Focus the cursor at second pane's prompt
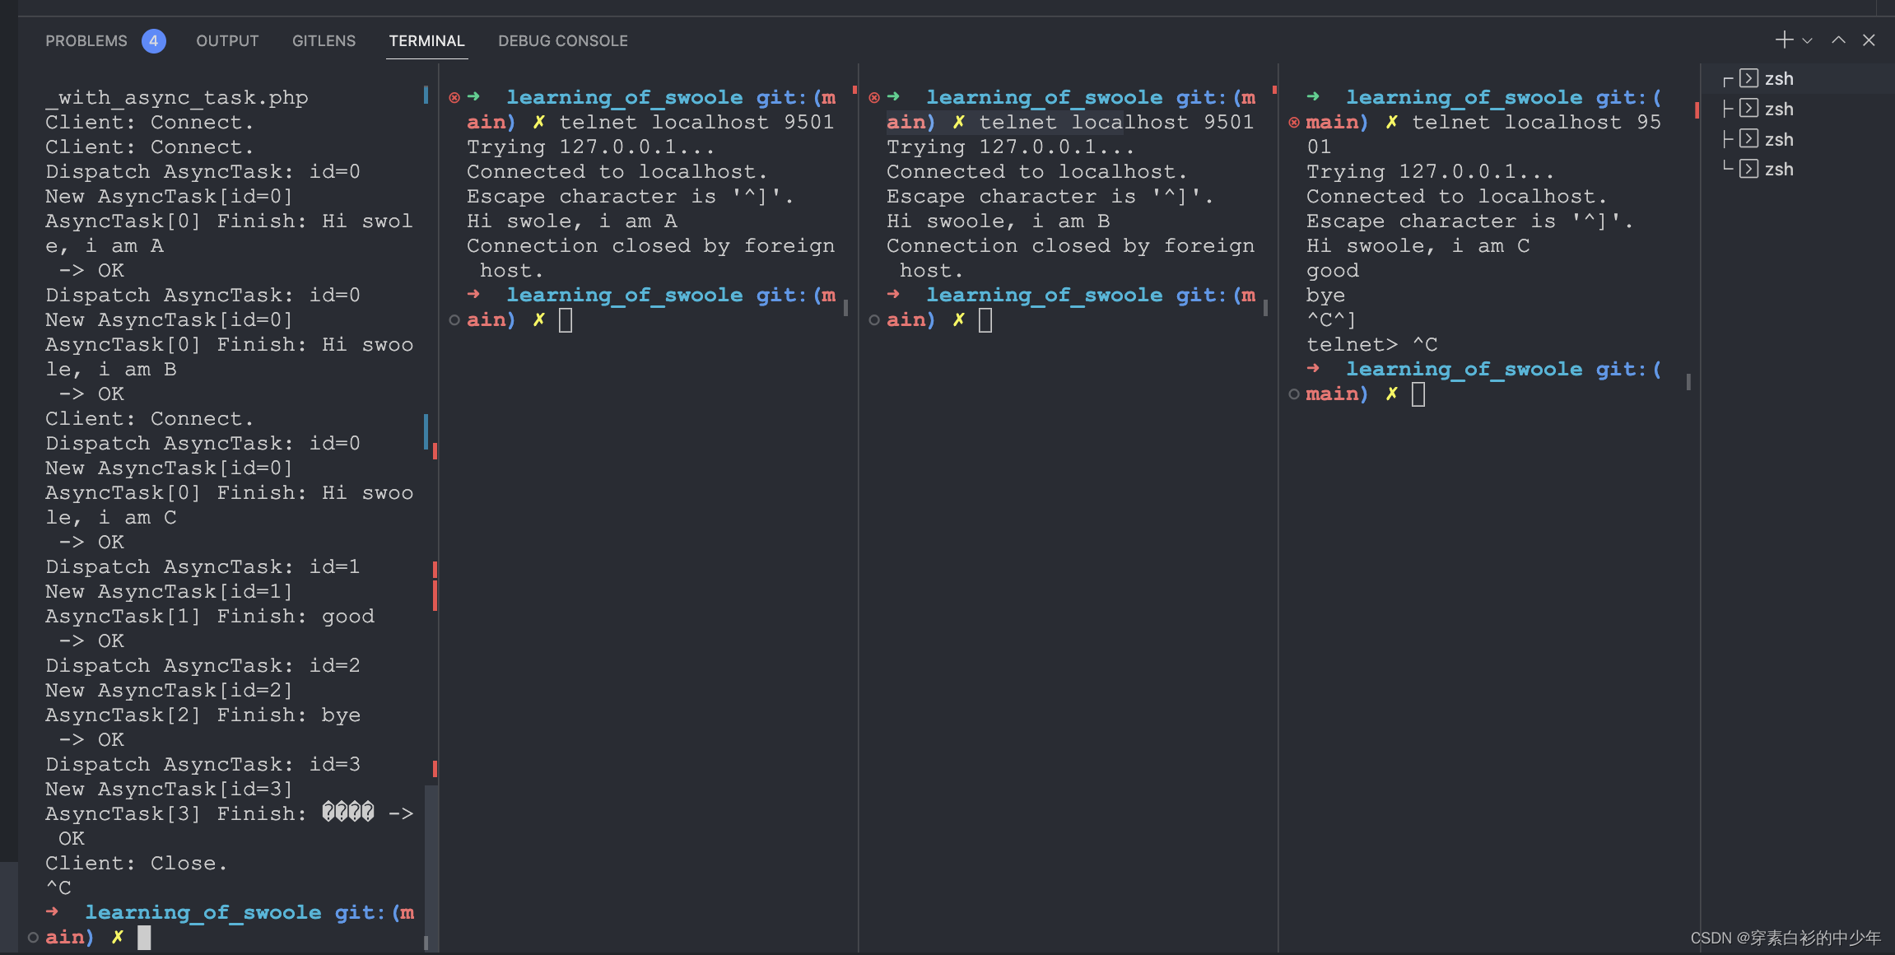The image size is (1895, 955). pyautogui.click(x=566, y=320)
